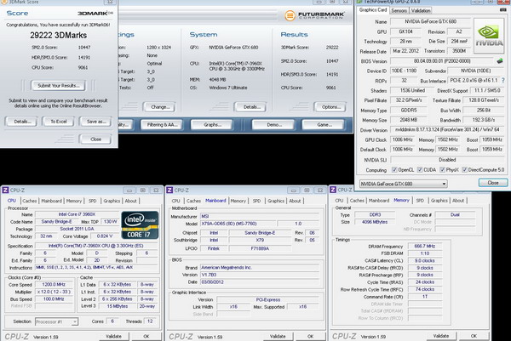
Task: Click the mainboard model X79A-GD65 (8D) value
Action: click(x=238, y=224)
